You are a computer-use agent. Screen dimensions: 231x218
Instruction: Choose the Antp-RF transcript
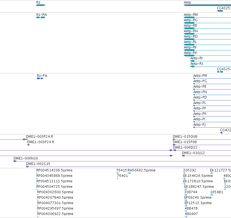pyautogui.click(x=190, y=47)
